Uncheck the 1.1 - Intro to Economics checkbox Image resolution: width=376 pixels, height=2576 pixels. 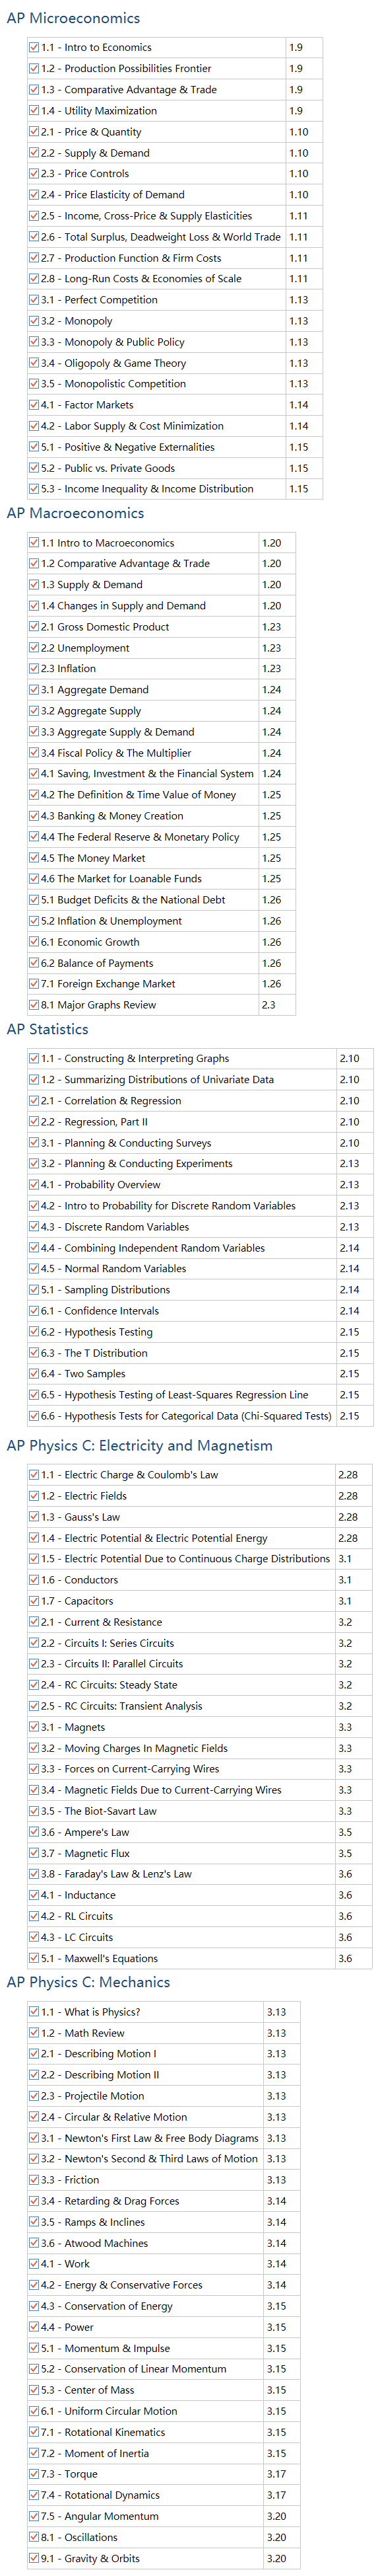click(35, 47)
